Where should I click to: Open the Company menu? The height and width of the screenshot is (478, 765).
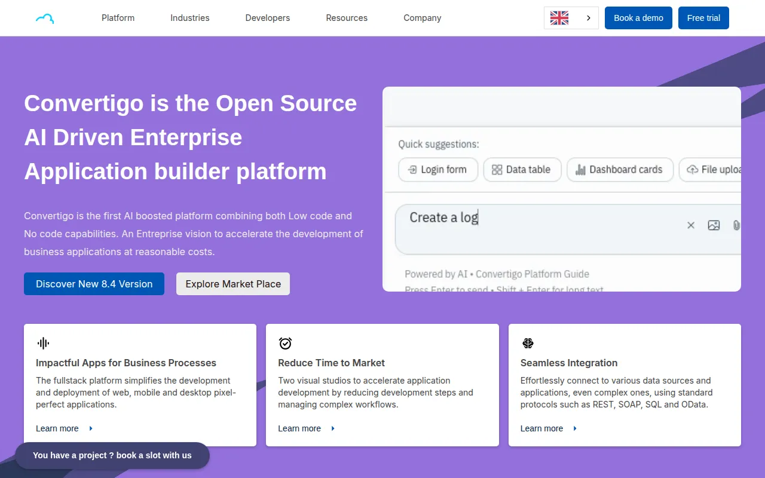[422, 18]
